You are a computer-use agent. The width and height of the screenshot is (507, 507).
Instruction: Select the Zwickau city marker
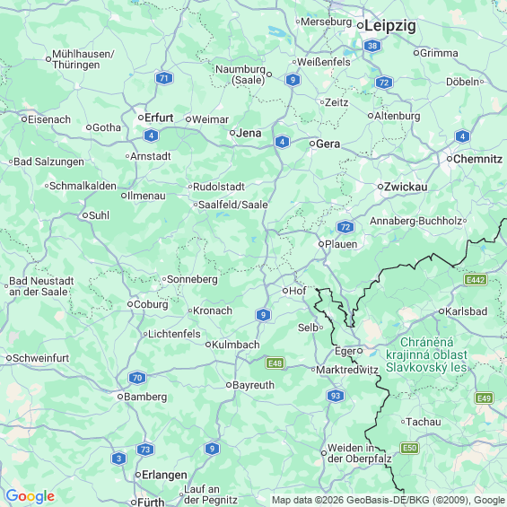coord(380,187)
